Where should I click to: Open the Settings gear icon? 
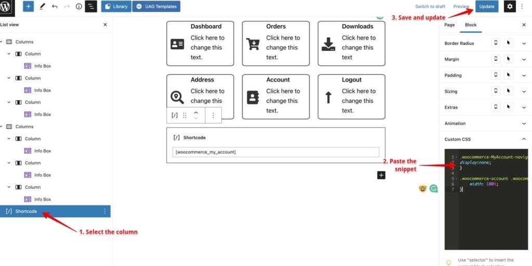[510, 6]
